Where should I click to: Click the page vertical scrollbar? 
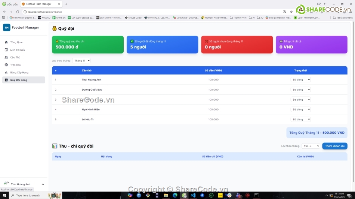pyautogui.click(x=354, y=102)
